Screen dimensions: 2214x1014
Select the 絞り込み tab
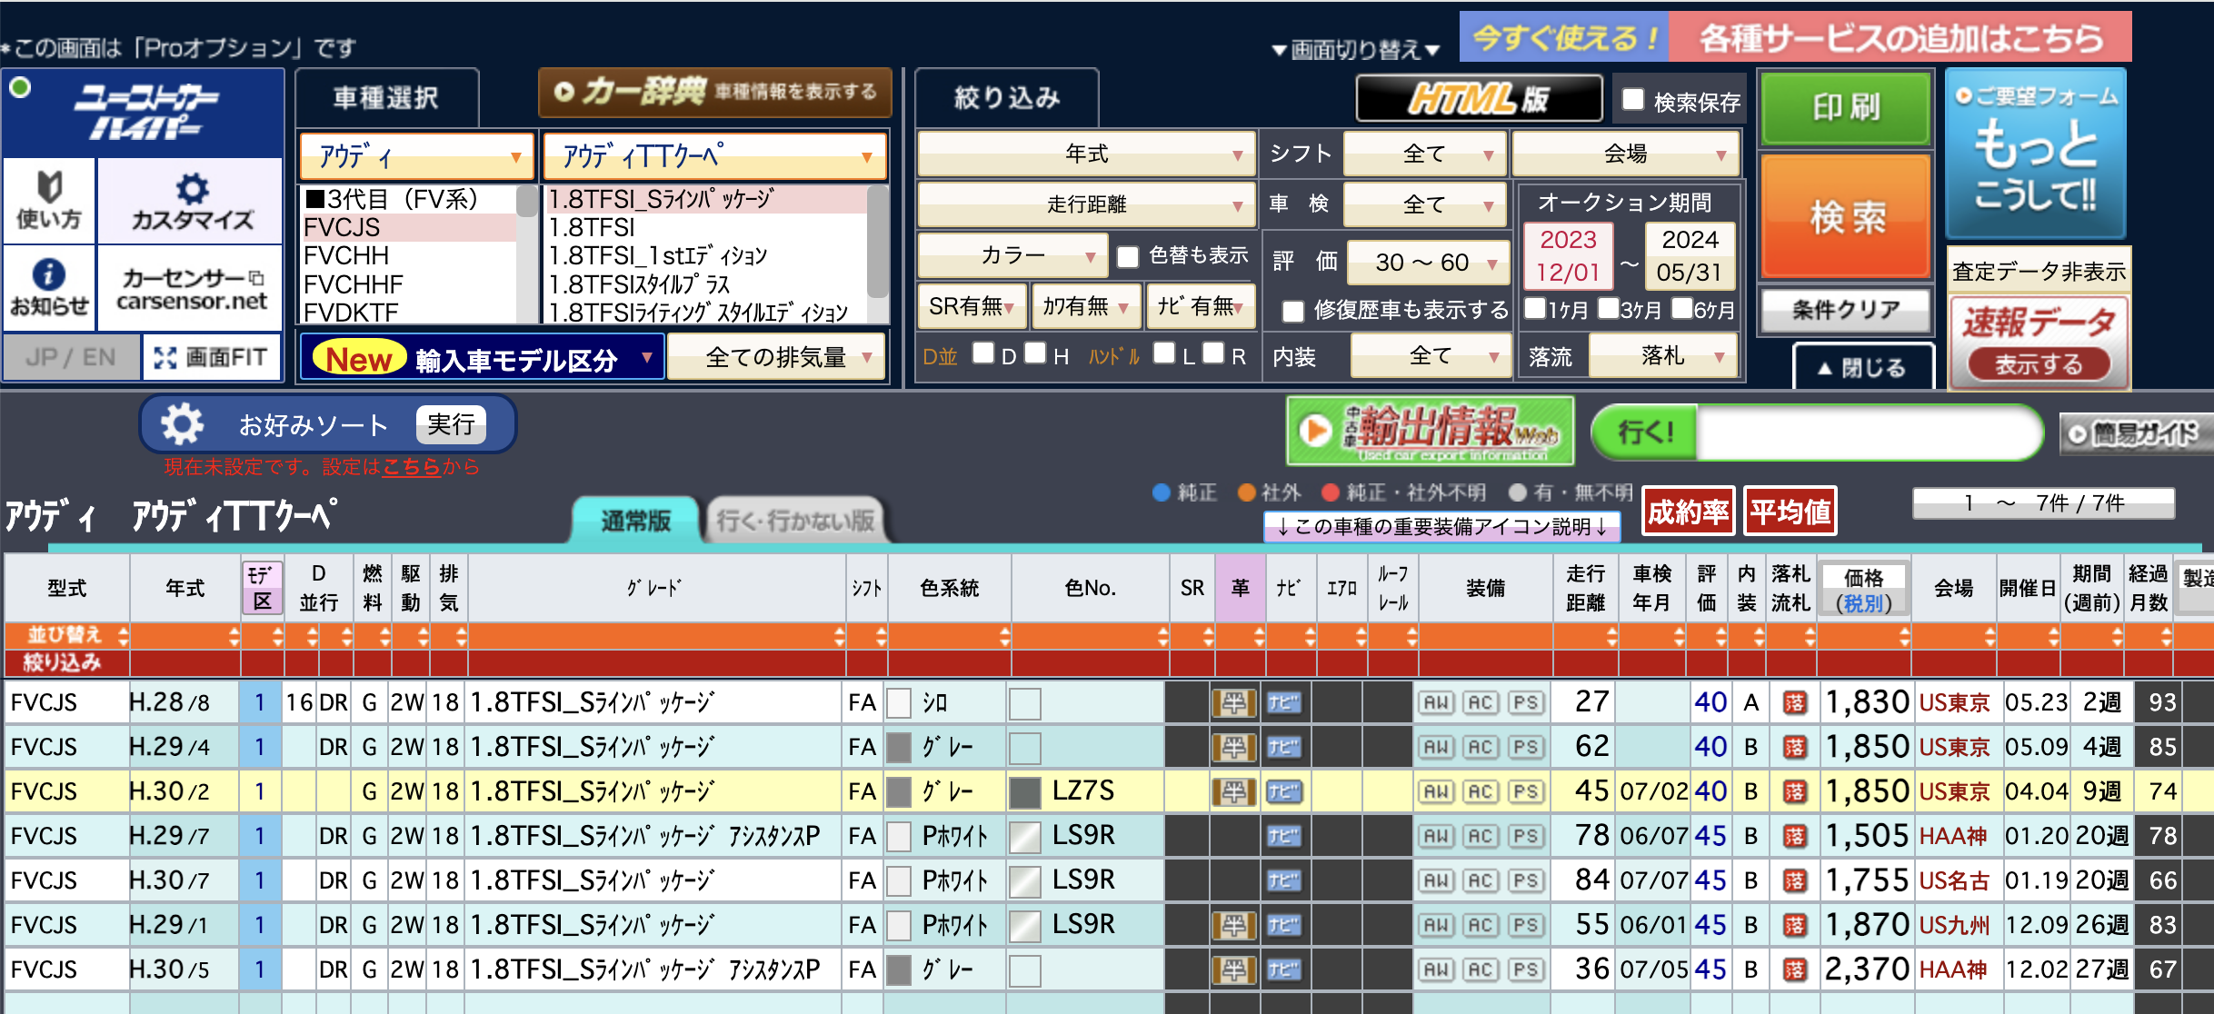1007,97
